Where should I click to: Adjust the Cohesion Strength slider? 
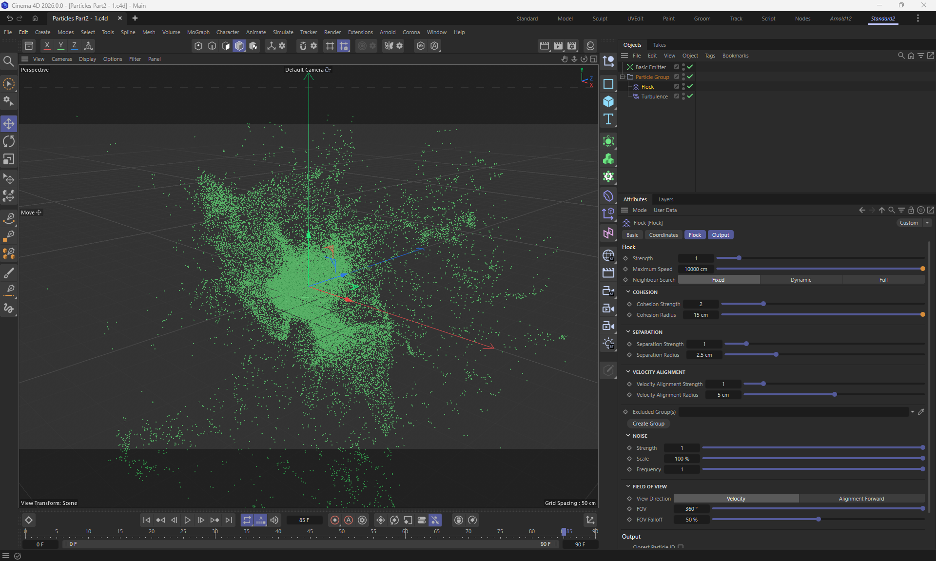tap(763, 304)
